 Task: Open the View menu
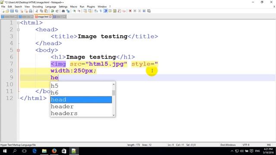point(27,6)
